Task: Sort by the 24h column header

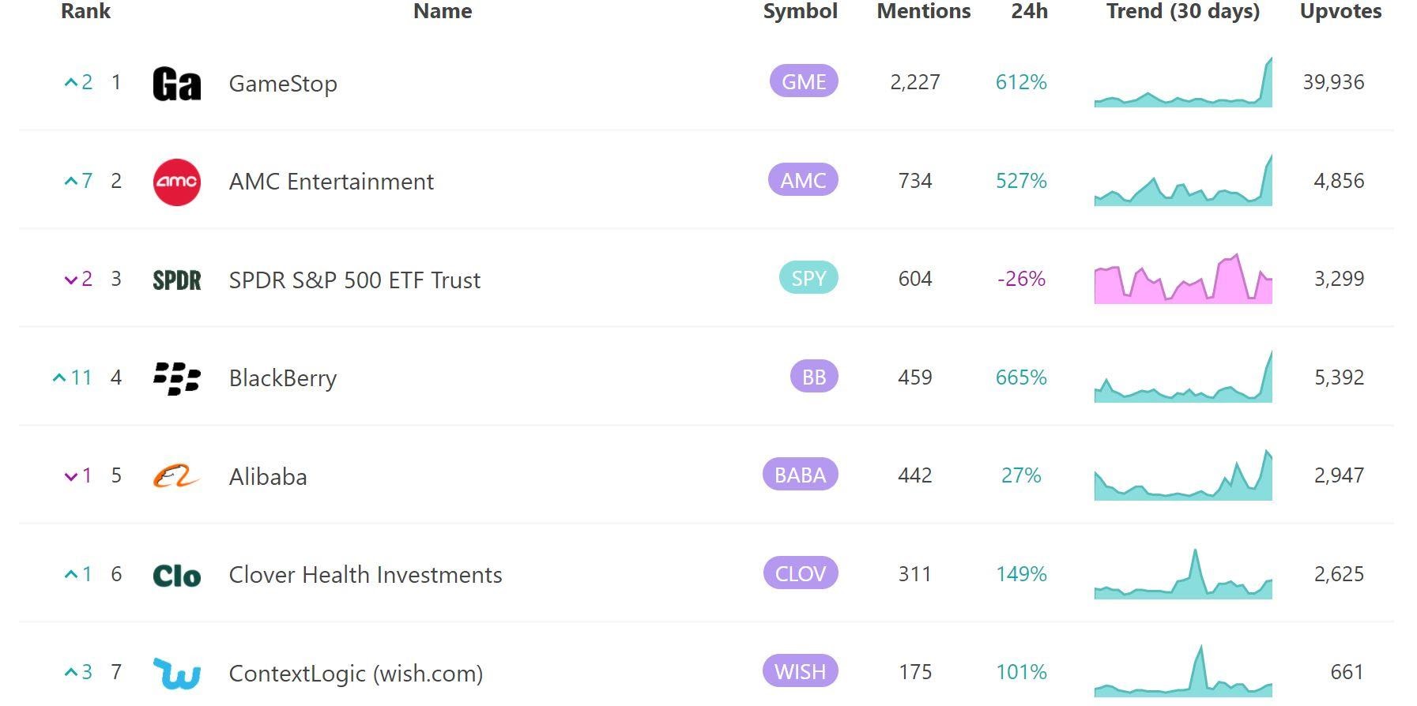Action: [x=1030, y=11]
